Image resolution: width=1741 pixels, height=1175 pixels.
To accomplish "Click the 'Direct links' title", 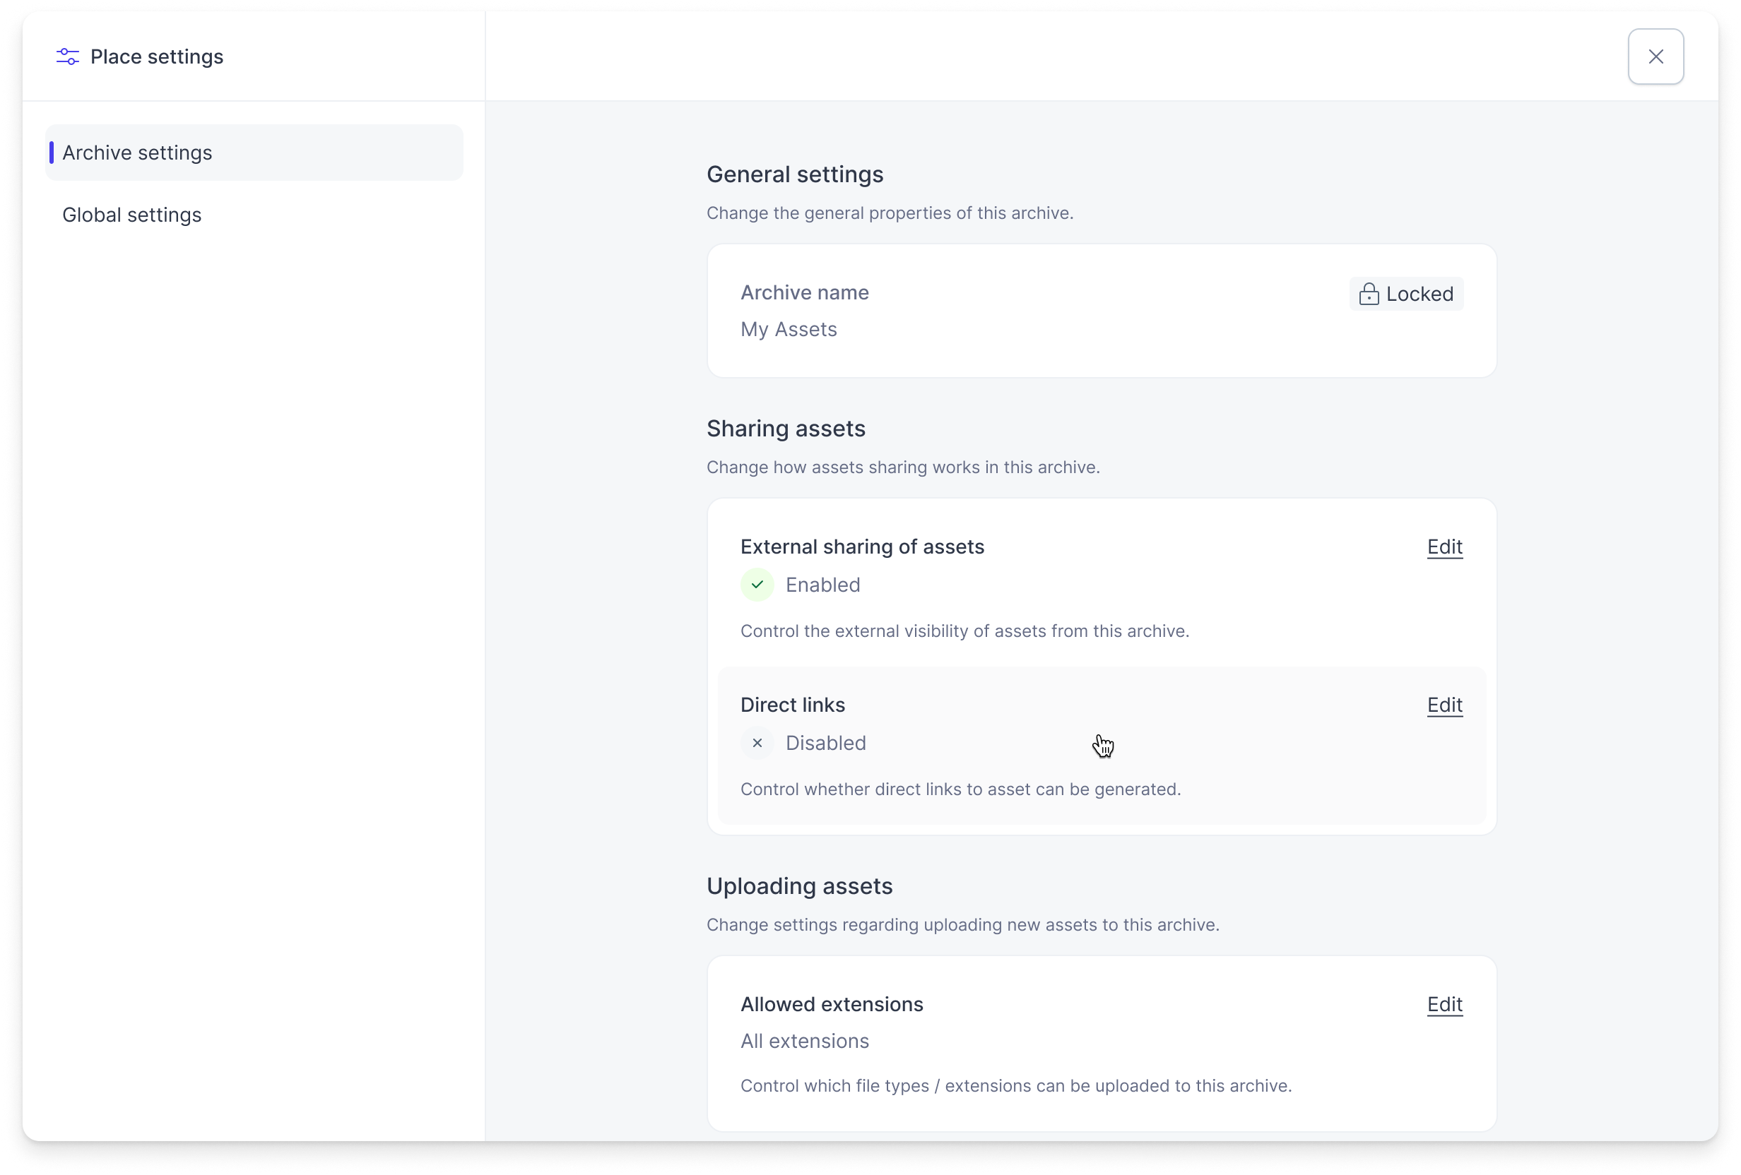I will click(x=793, y=705).
